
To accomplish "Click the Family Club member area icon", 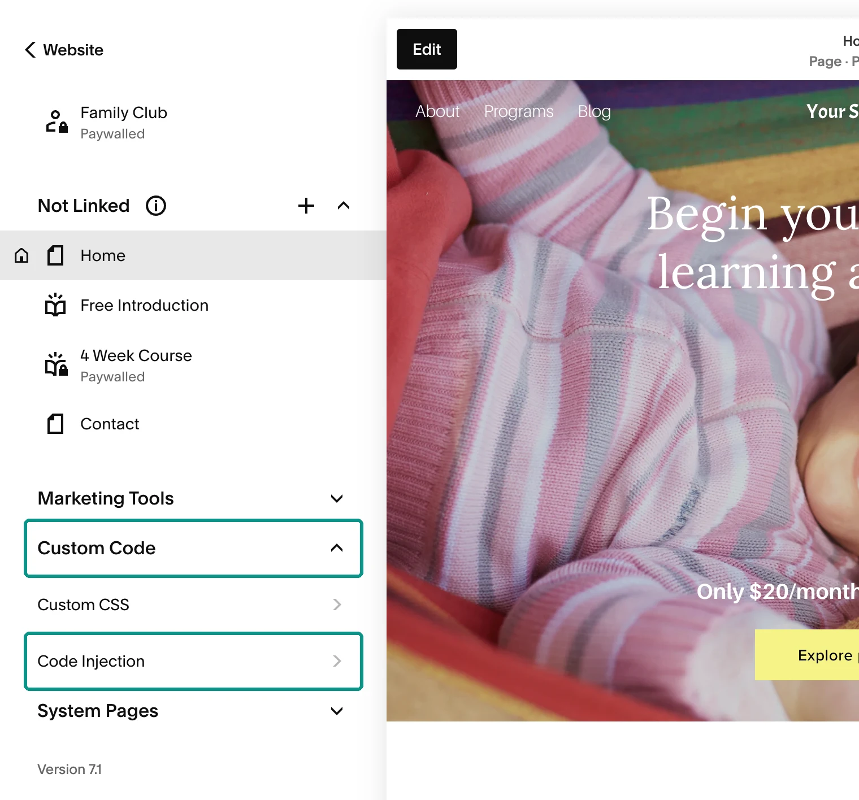I will tap(57, 122).
